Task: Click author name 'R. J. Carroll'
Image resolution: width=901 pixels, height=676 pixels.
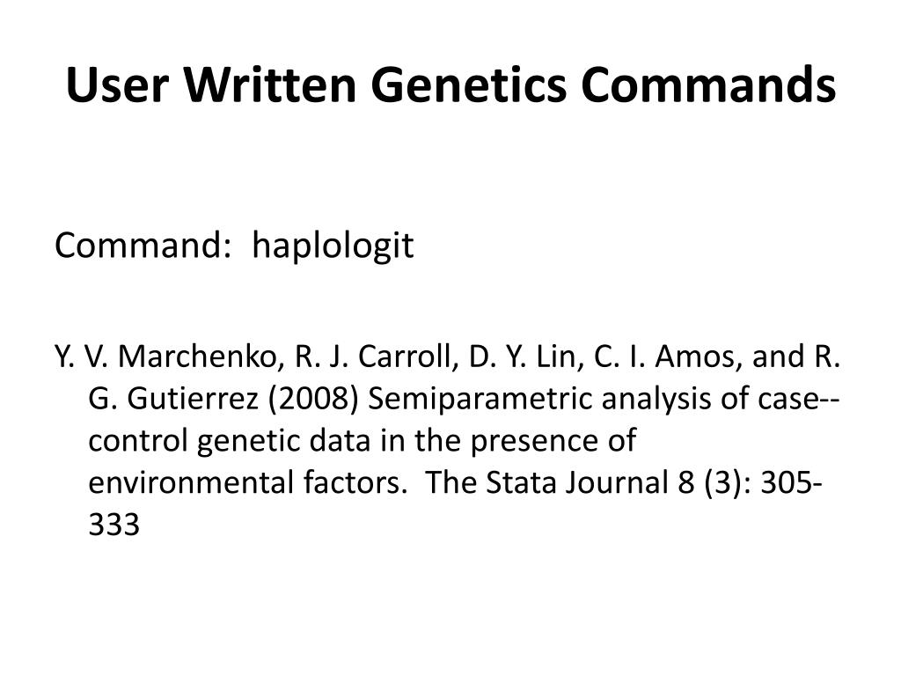Action: point(373,356)
